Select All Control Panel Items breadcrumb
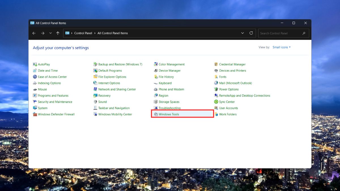 112,33
